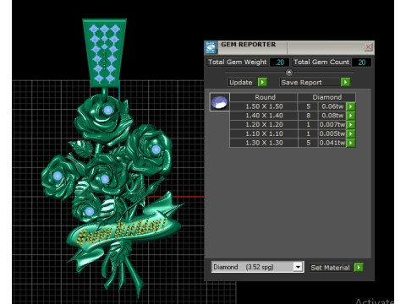Select the 1.50 X 1.50 size cell
This screenshot has width=406, height=304.
click(264, 106)
